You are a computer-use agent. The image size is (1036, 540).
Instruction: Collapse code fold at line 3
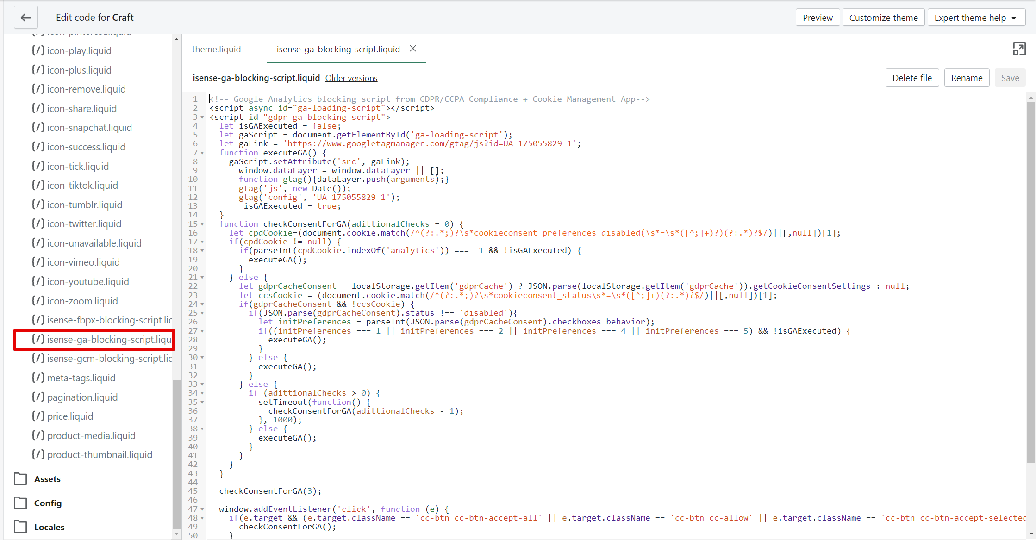pos(202,118)
